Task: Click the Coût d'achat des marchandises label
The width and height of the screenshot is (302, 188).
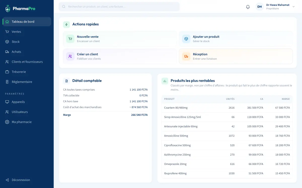Action: point(82,107)
